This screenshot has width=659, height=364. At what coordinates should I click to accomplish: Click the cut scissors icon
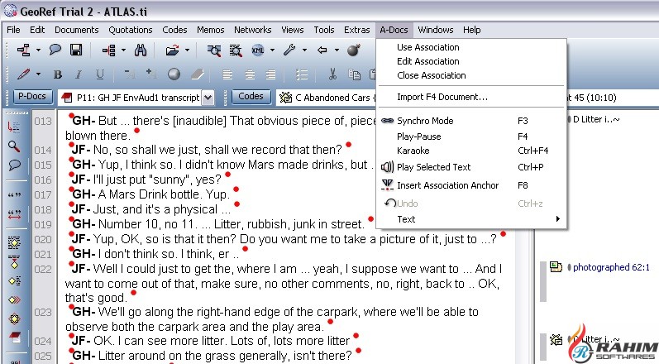pyautogui.click(x=332, y=74)
